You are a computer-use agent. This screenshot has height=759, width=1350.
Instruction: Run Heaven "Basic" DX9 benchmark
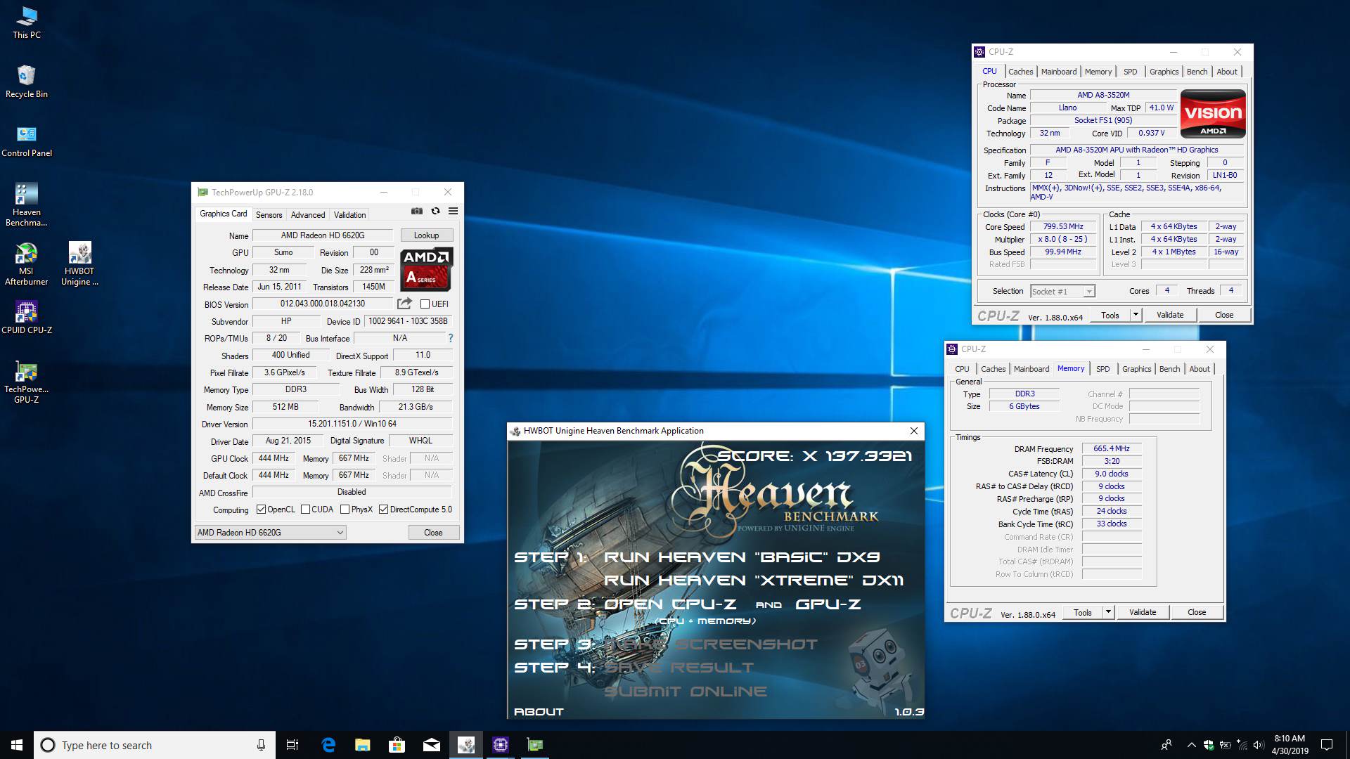tap(742, 557)
